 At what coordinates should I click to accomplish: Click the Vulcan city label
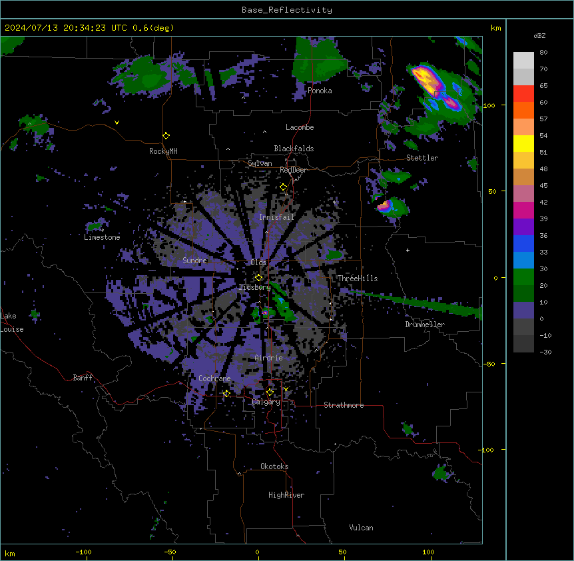pyautogui.click(x=362, y=528)
